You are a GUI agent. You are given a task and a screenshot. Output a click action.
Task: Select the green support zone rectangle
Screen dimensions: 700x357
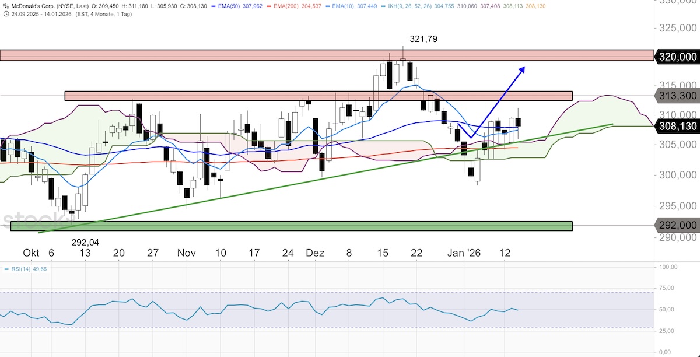[x=292, y=226]
